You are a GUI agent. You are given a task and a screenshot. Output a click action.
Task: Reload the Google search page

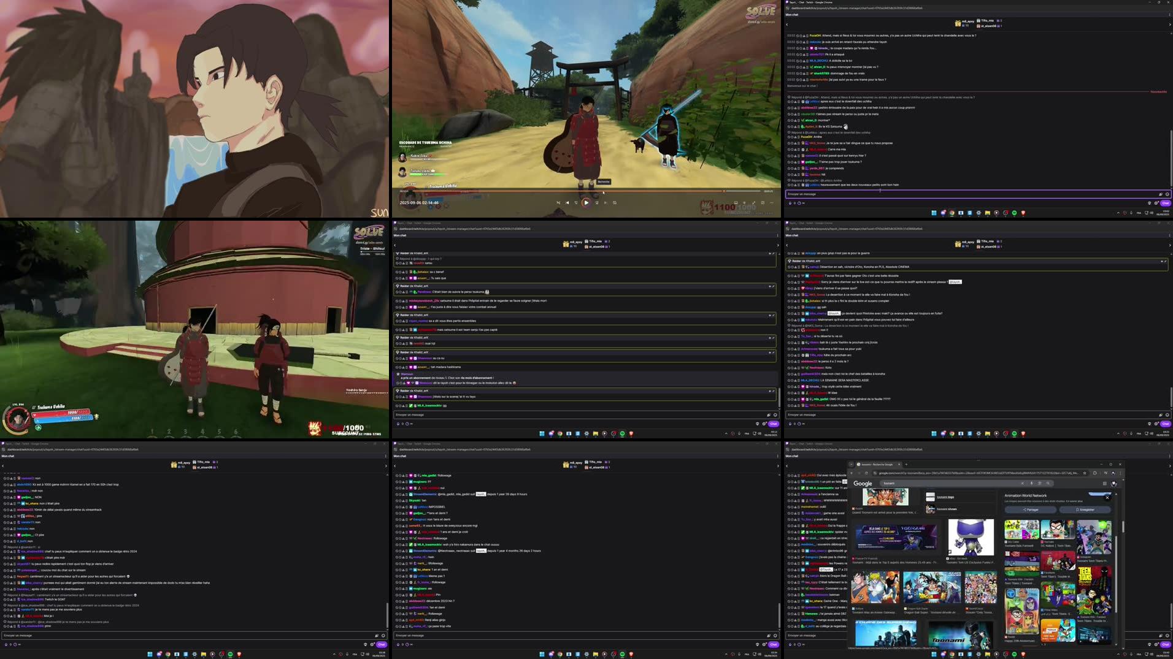[866, 473]
